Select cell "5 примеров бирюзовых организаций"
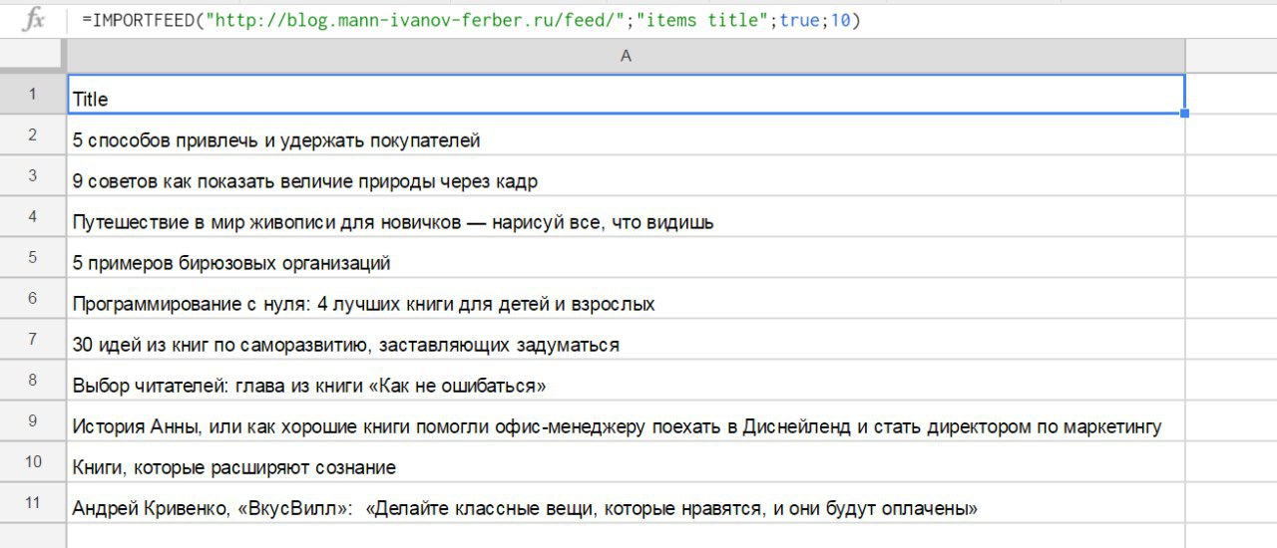Screen dimensions: 1277x548 (x=627, y=258)
